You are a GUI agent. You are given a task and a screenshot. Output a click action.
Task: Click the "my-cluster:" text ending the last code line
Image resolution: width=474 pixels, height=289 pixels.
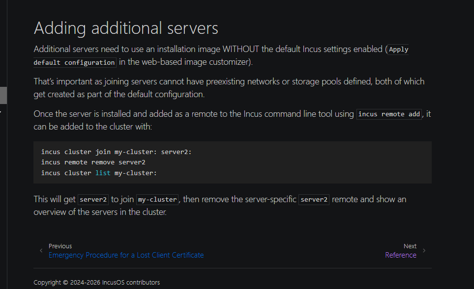click(135, 173)
